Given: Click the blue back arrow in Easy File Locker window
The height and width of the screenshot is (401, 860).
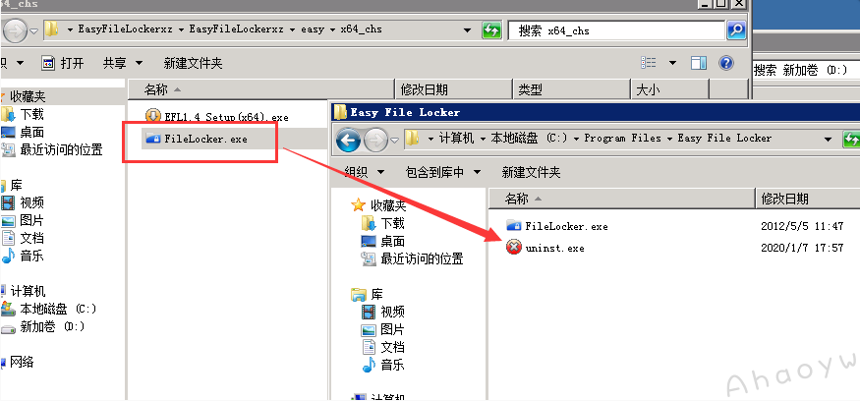Looking at the screenshot, I should [348, 140].
